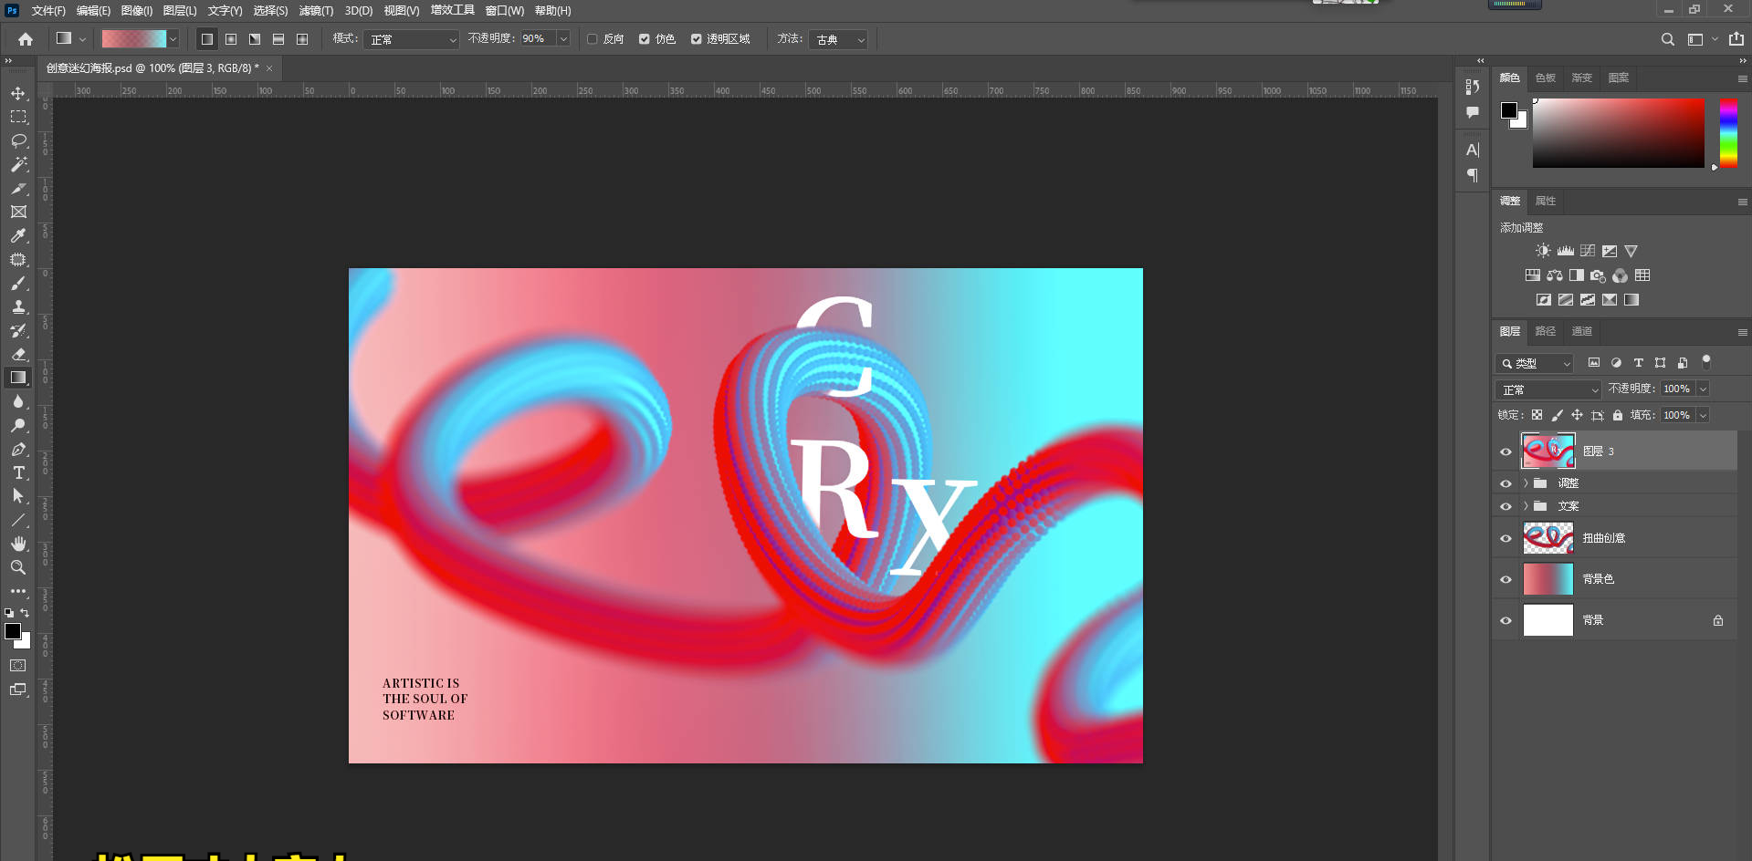Activate the Hand tool
This screenshot has width=1752, height=861.
[x=18, y=544]
